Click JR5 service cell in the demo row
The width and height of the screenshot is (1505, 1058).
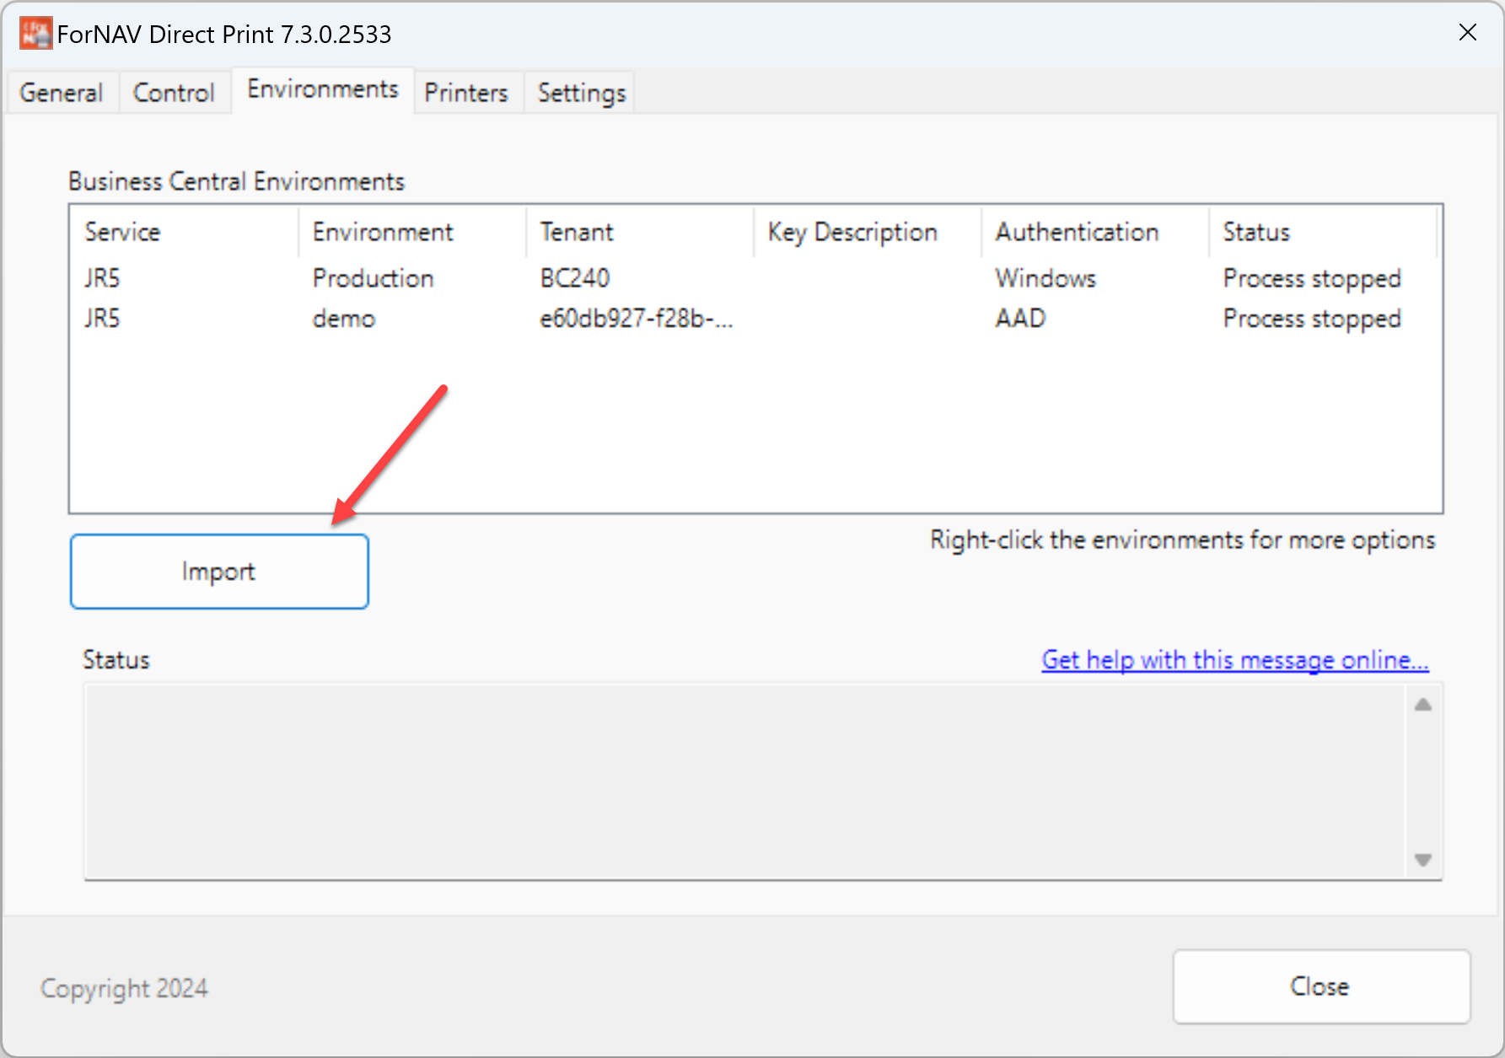click(x=102, y=319)
